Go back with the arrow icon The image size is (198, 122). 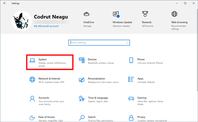5,3
